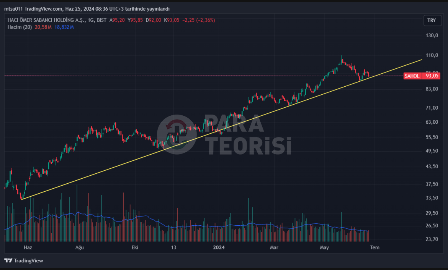Click the red volume value 20,58 M
Viewport: 448px width, 270px height.
click(x=43, y=27)
